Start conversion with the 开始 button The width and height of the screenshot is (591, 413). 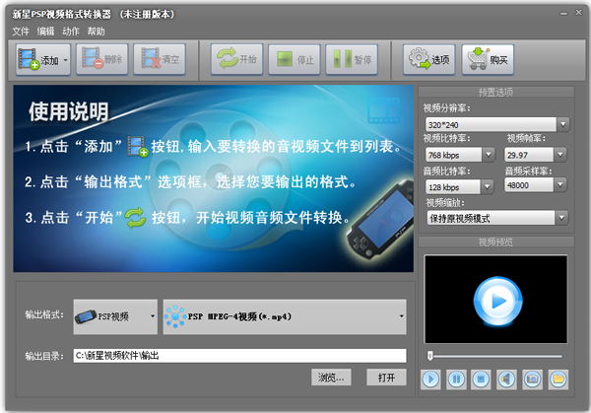pos(236,59)
